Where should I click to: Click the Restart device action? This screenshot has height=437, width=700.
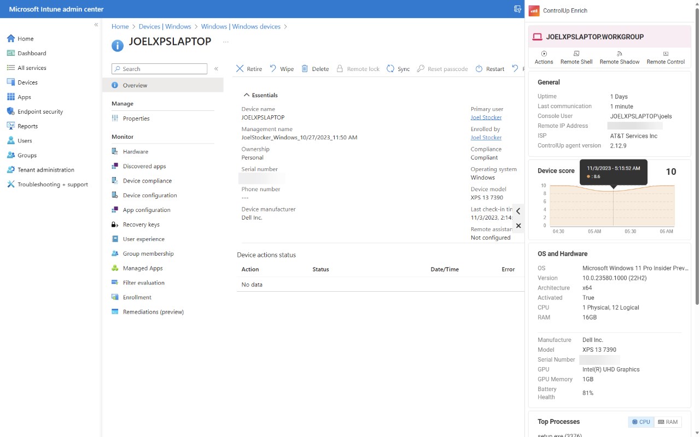point(490,69)
